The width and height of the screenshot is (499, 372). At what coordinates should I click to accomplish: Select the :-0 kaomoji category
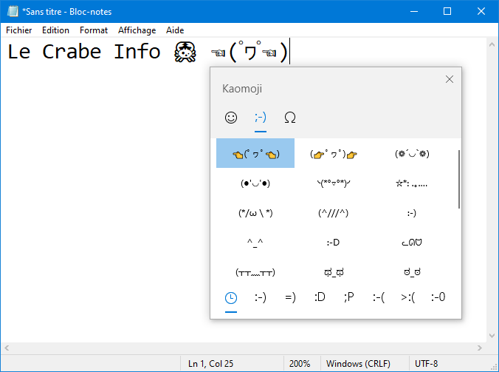tap(438, 298)
